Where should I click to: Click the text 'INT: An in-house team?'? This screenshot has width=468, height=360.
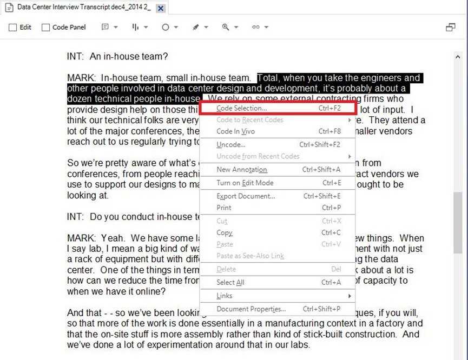(x=117, y=56)
